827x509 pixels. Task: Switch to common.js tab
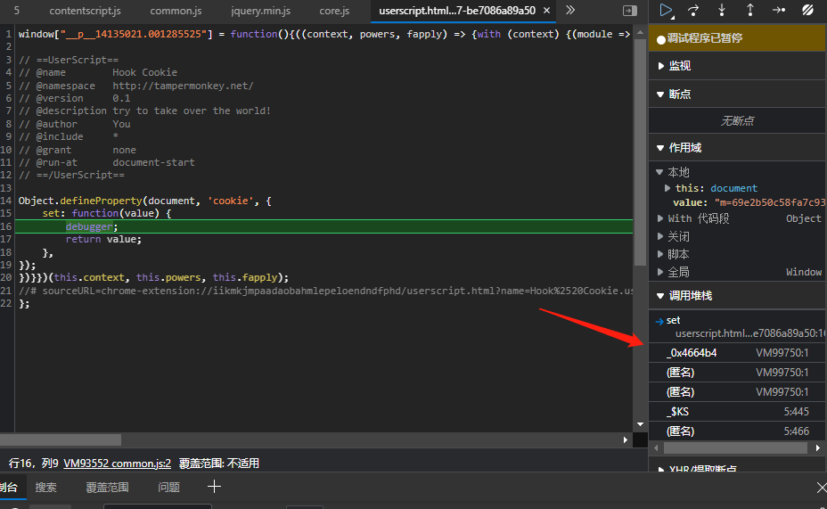pos(176,11)
